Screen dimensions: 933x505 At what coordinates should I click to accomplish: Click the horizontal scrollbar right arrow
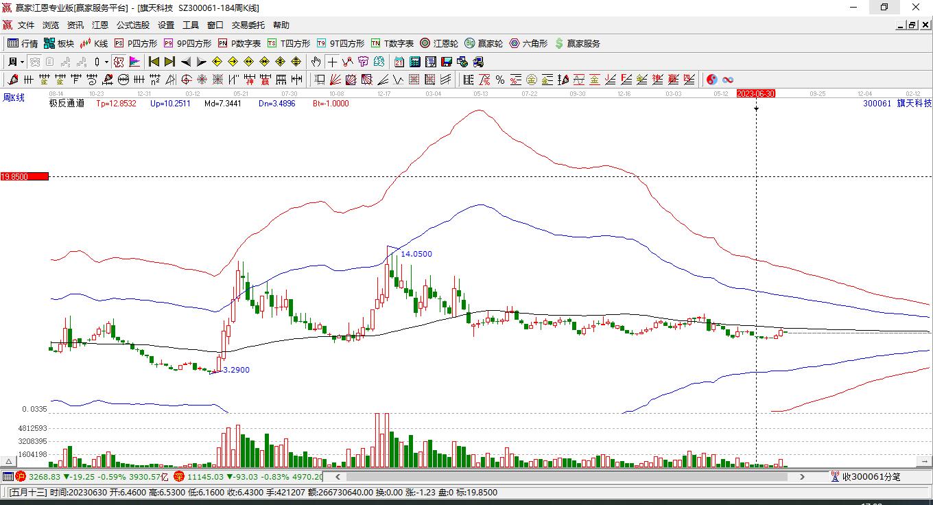click(802, 476)
